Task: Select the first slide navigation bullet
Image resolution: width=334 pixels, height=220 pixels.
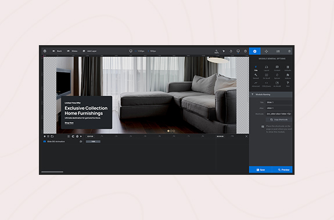Action: (x=168, y=131)
